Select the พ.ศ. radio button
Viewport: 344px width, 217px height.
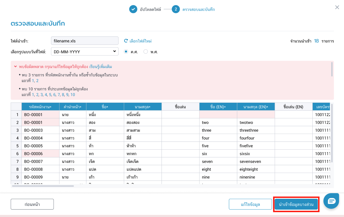[146, 52]
